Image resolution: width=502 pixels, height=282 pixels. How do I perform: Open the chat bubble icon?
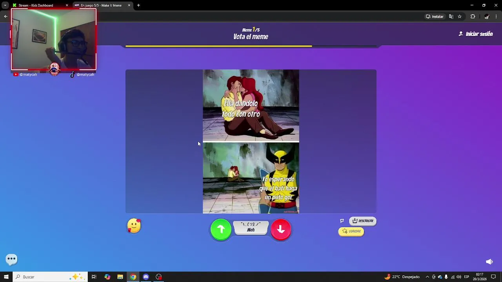[11, 259]
